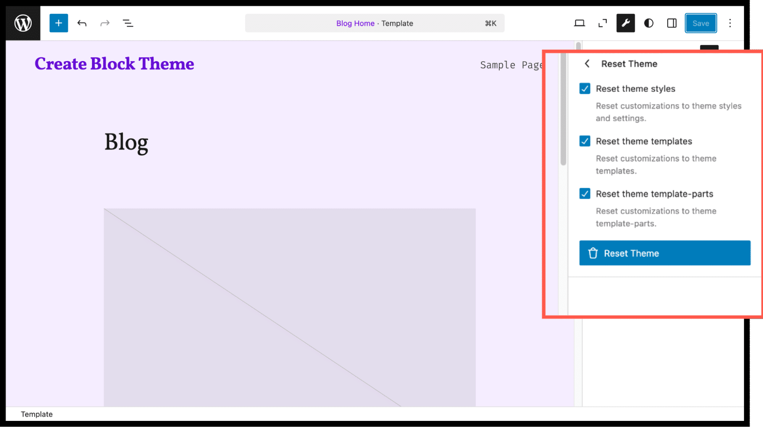Click the blue Reset Theme button
The image size is (763, 427).
(x=665, y=253)
